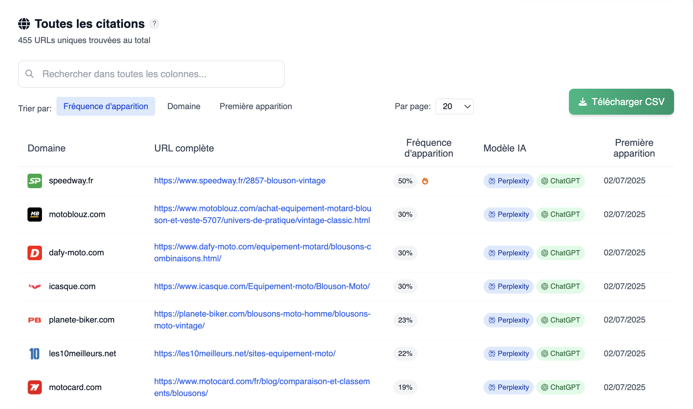This screenshot has width=693, height=409.
Task: Click ChatGPT badge in motoblouz.com row
Action: pyautogui.click(x=560, y=215)
